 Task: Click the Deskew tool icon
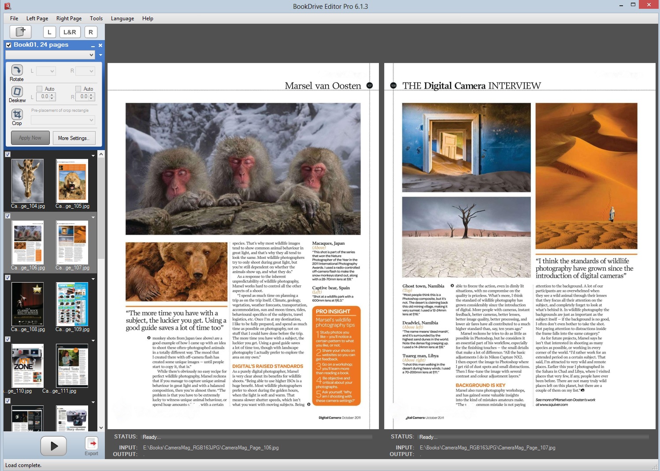click(17, 91)
